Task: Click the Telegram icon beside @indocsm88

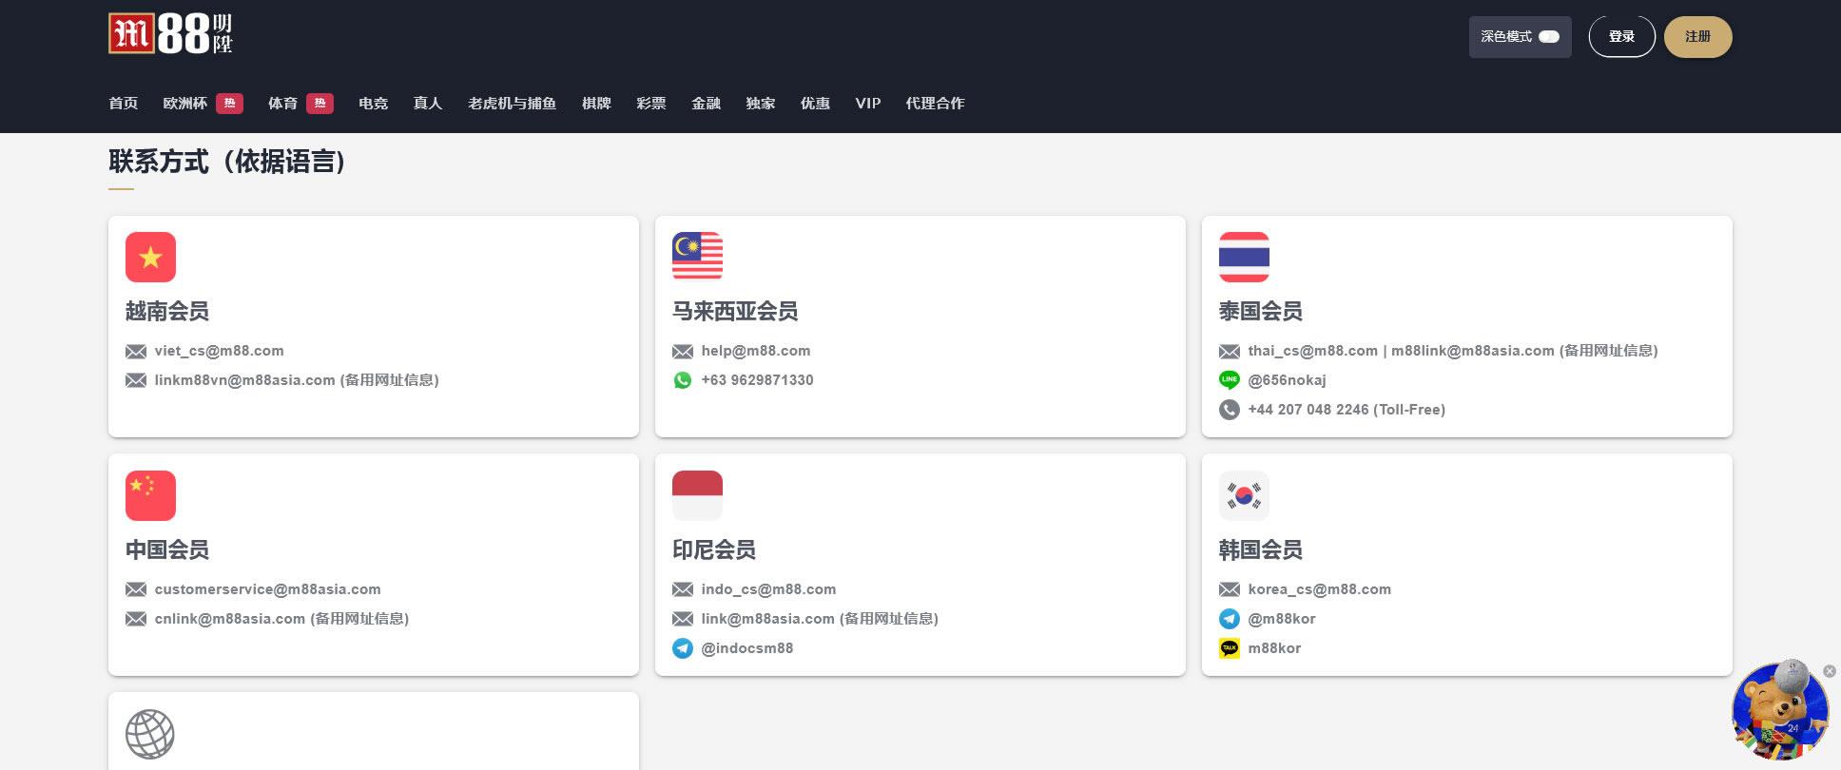Action: pos(683,648)
